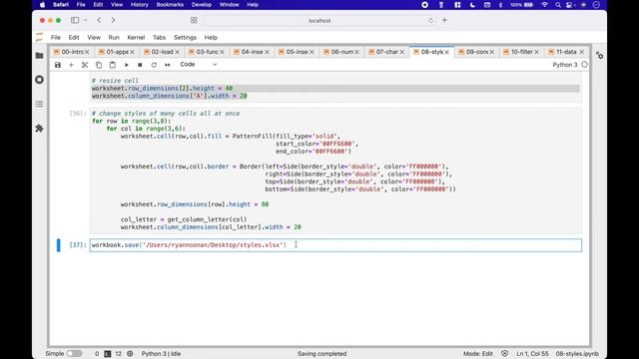The image size is (639, 359).
Task: Go forward with Safari forward arrow
Action: (113, 20)
